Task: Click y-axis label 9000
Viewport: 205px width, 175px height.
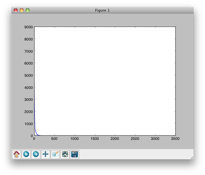Action: [x=28, y=27]
